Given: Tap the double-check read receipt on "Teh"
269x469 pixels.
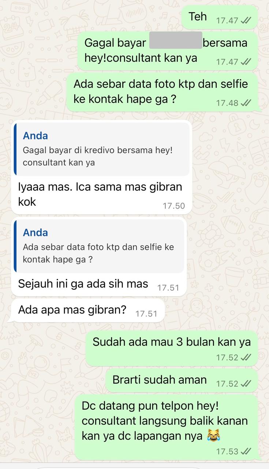Looking at the screenshot, I should click(246, 21).
